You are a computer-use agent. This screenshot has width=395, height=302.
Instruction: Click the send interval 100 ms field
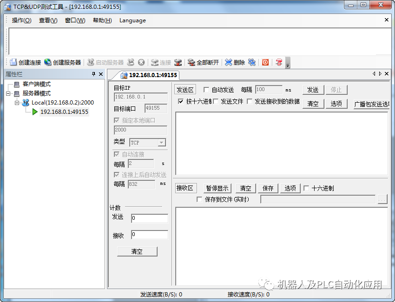point(269,90)
